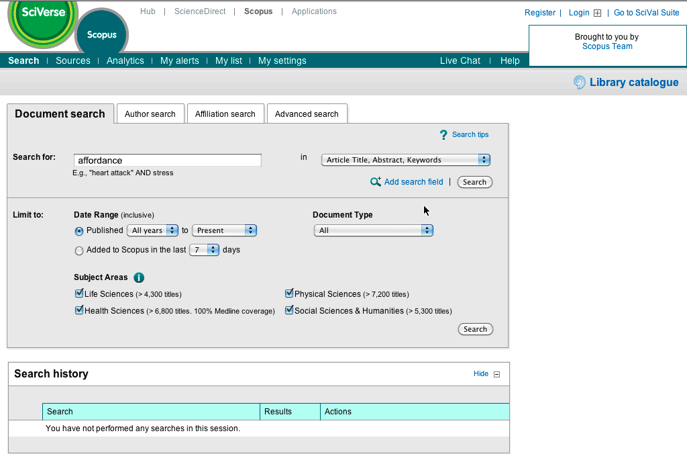Open the Advanced search tab
Viewport: 687px width, 454px height.
click(x=307, y=114)
